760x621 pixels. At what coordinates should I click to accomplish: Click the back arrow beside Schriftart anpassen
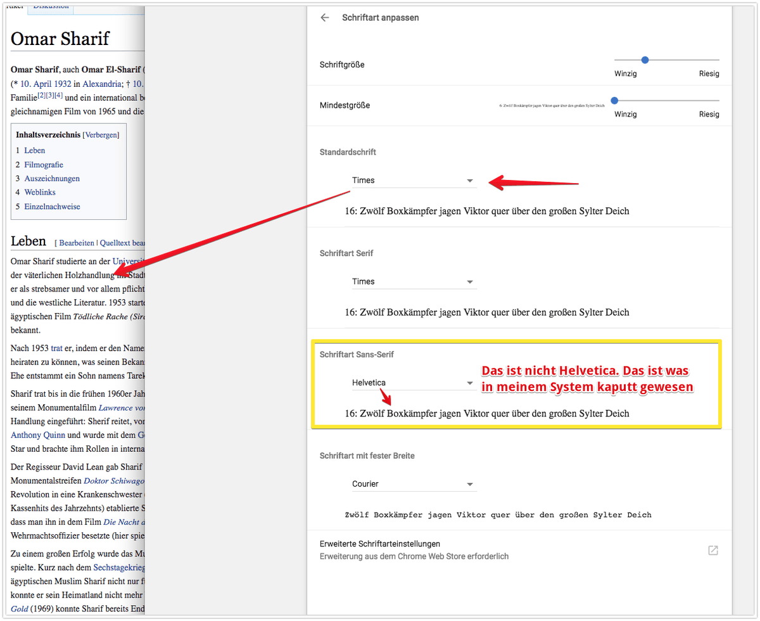point(325,18)
